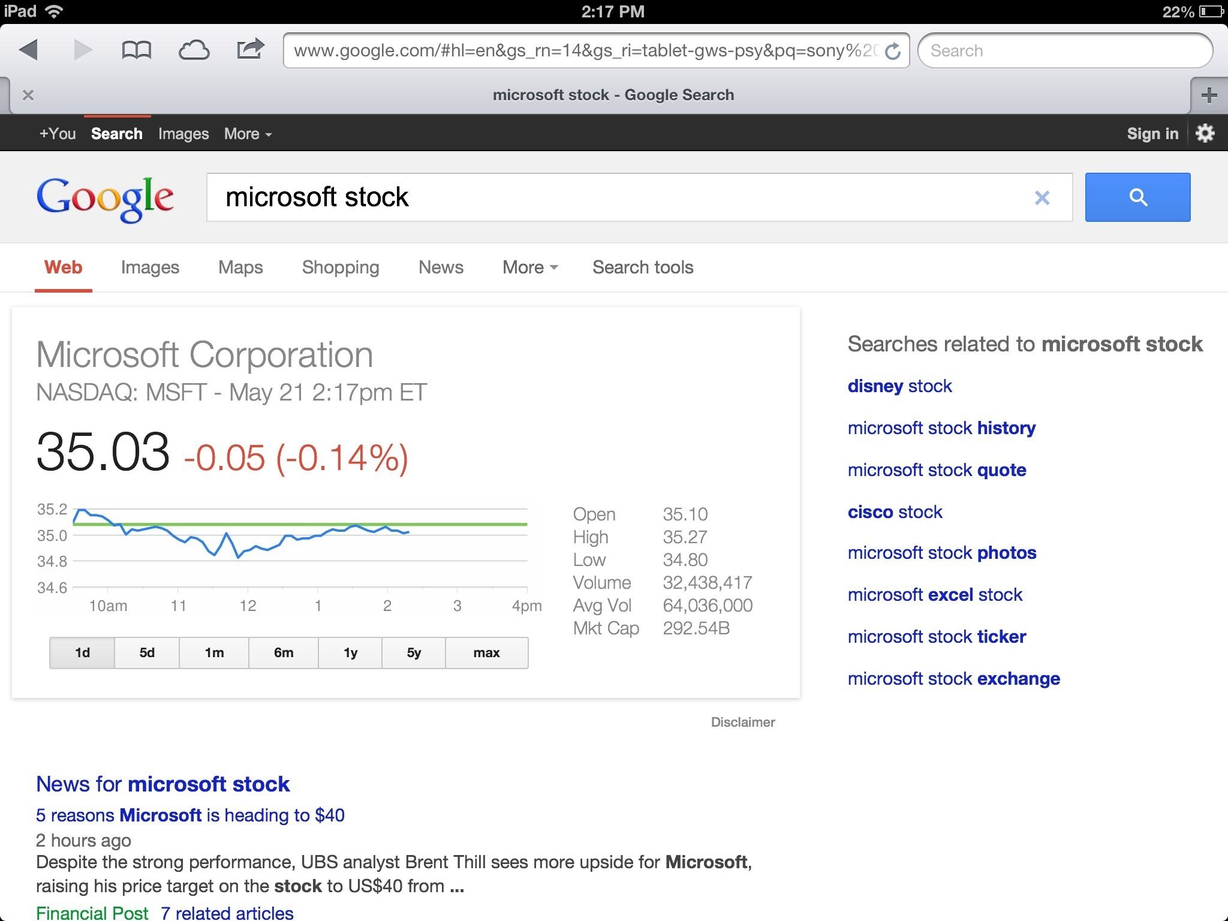The width and height of the screenshot is (1228, 921).
Task: Open the bookmarks book icon
Action: [x=136, y=50]
